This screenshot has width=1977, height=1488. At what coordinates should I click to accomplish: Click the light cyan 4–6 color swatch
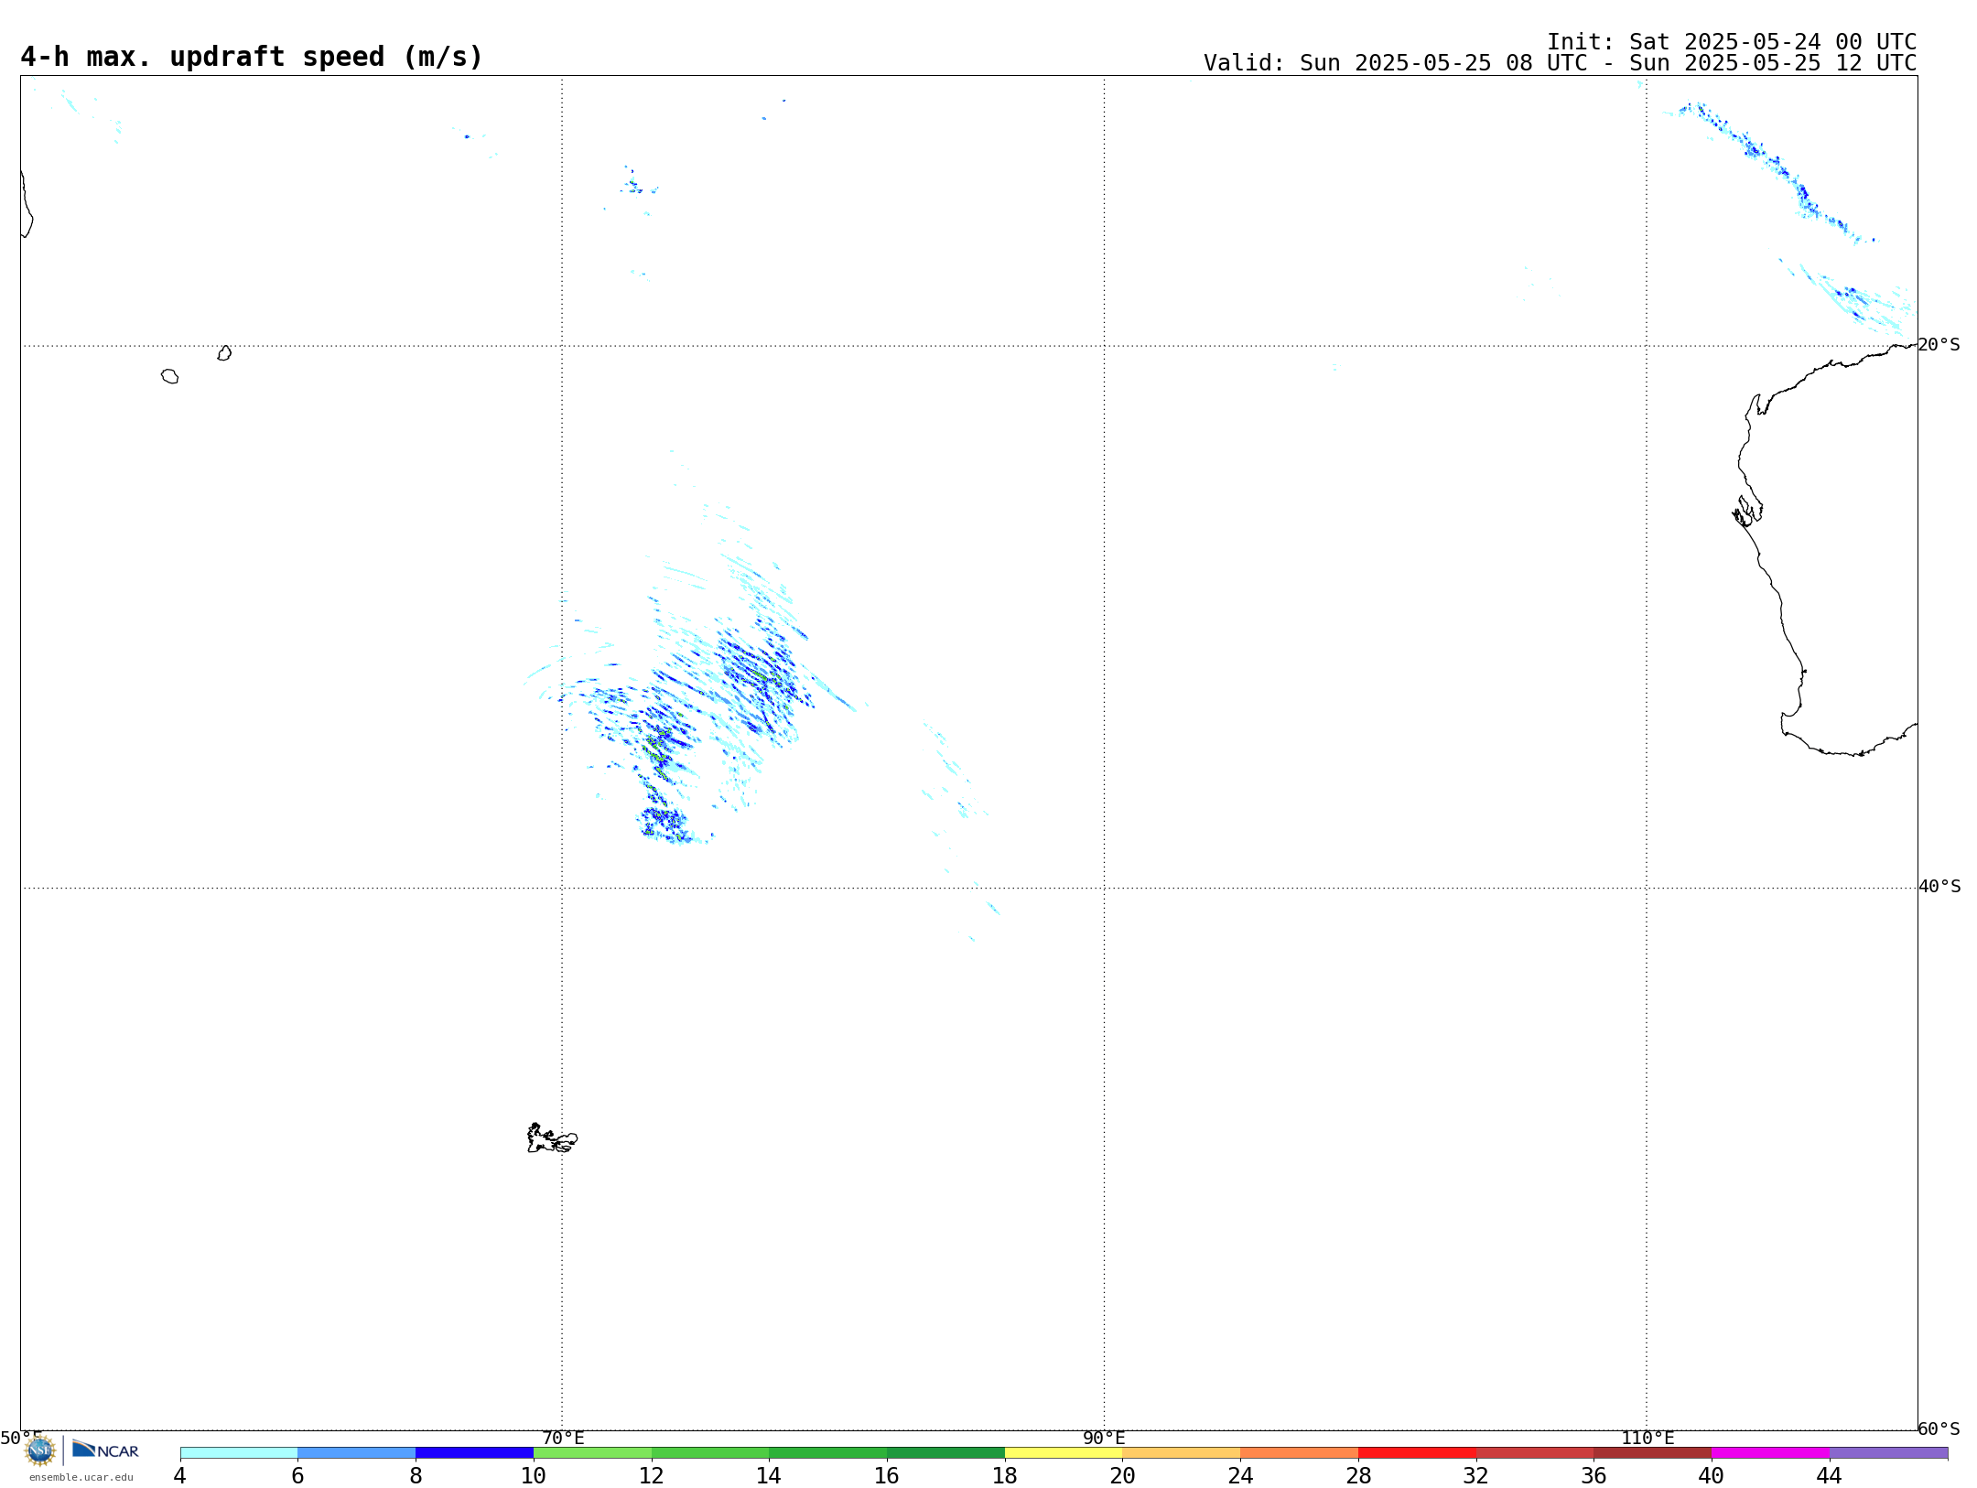(x=239, y=1452)
